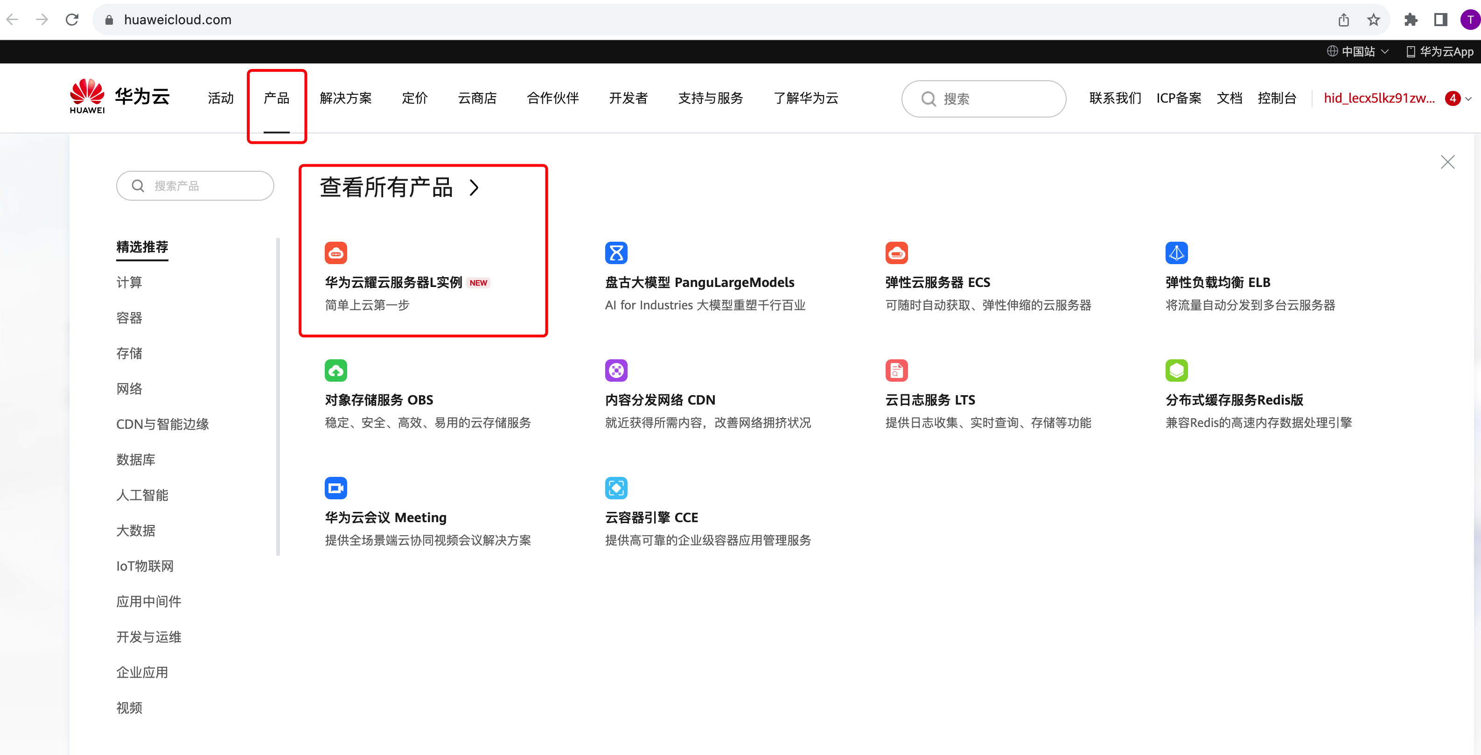Focus the main 搜索 input field

point(983,99)
